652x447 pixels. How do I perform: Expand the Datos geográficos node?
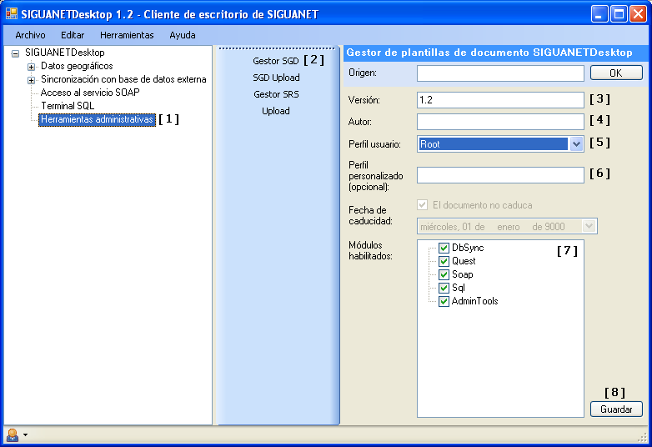pos(31,67)
